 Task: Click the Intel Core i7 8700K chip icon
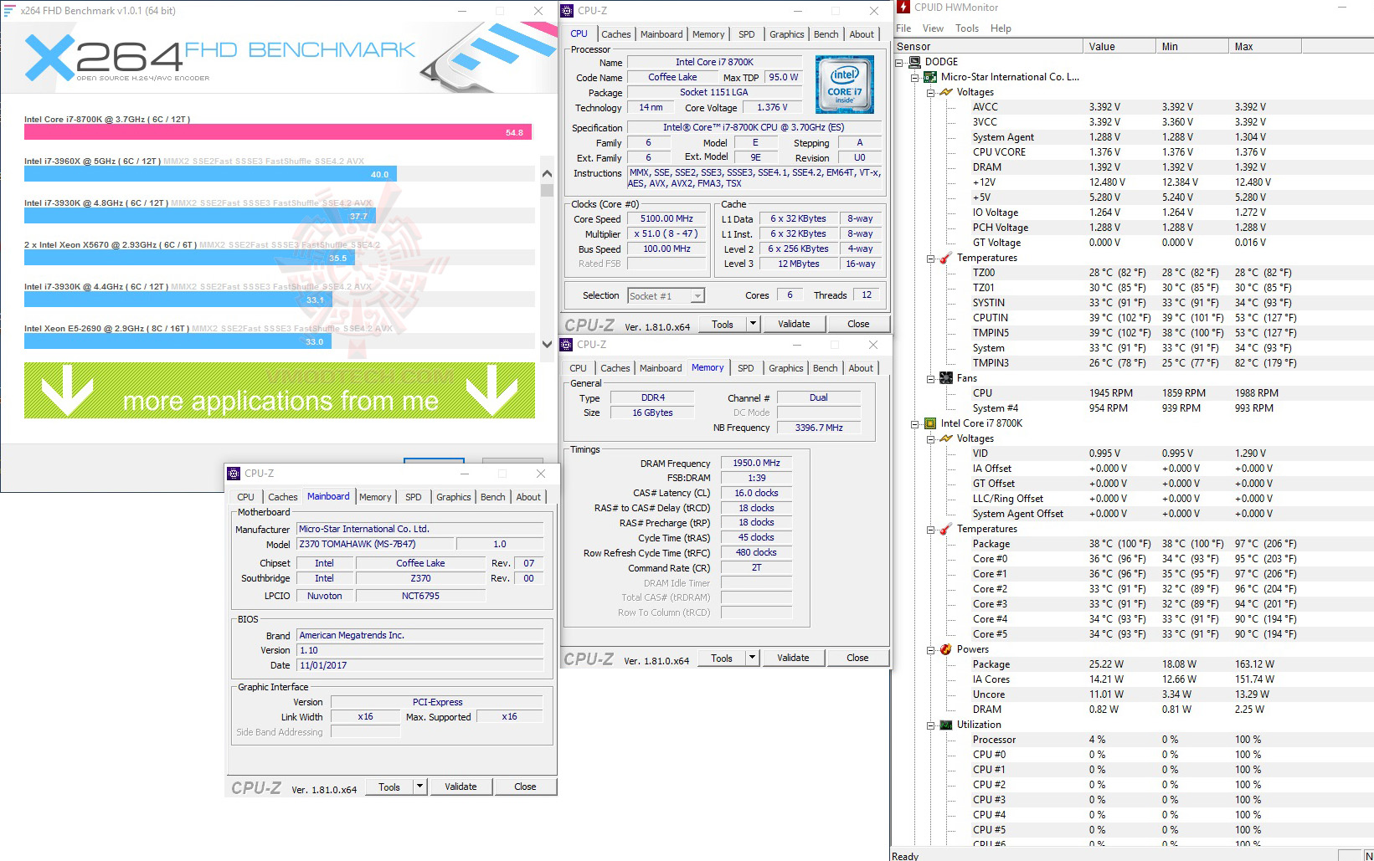(930, 423)
